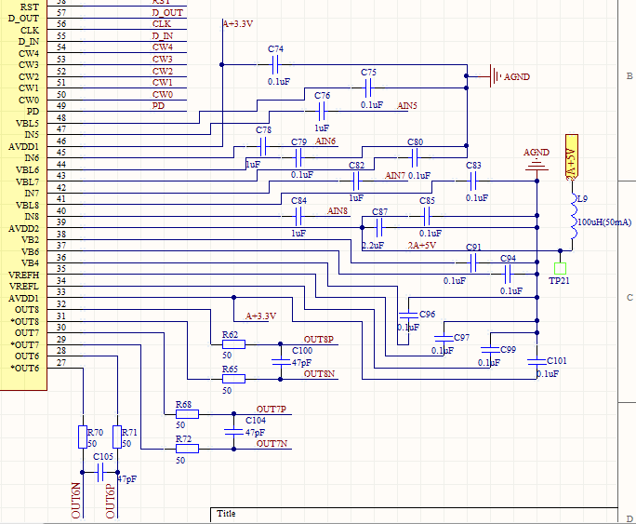This screenshot has width=636, height=524.
Task: Select *OUT6 pin name on IC
Action: pos(25,369)
